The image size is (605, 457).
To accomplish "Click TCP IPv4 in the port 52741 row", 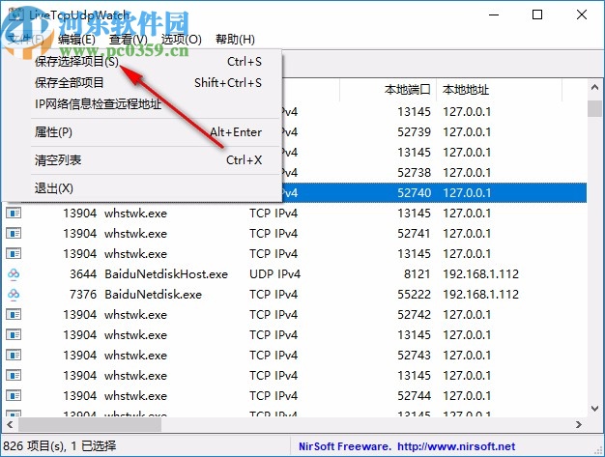I will (274, 234).
